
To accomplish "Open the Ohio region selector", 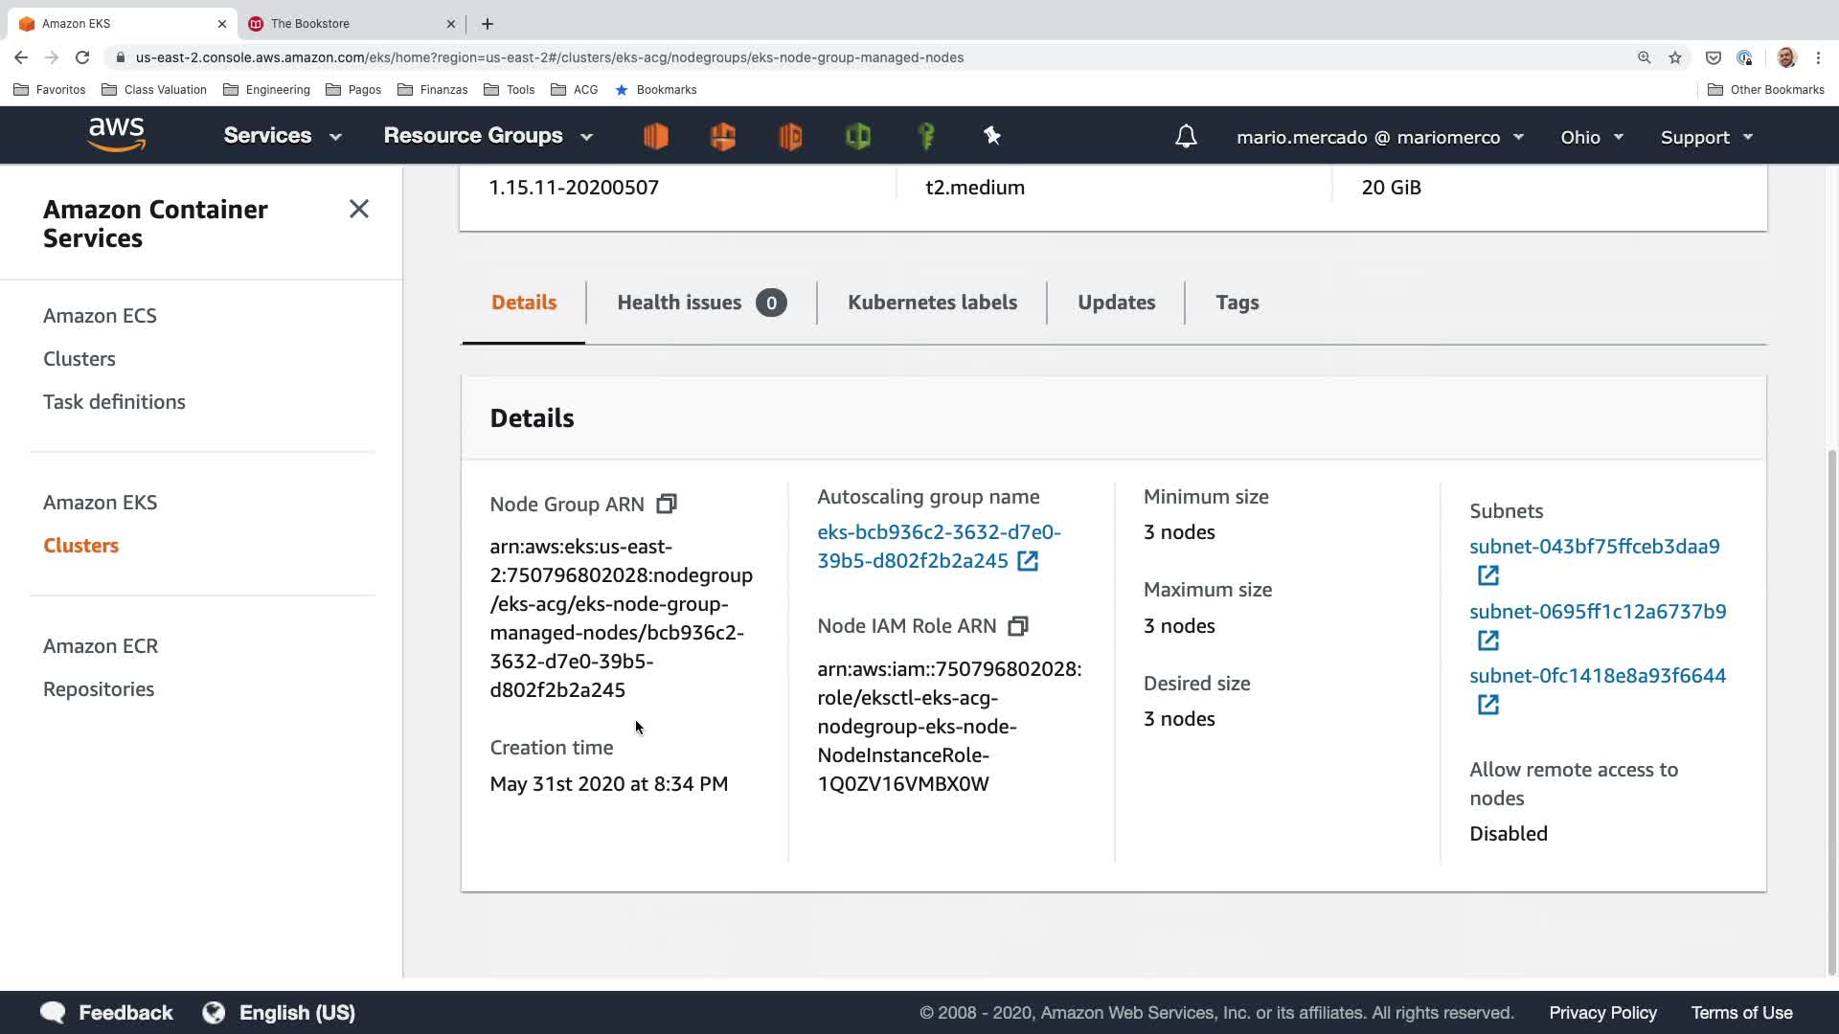I will [x=1591, y=137].
